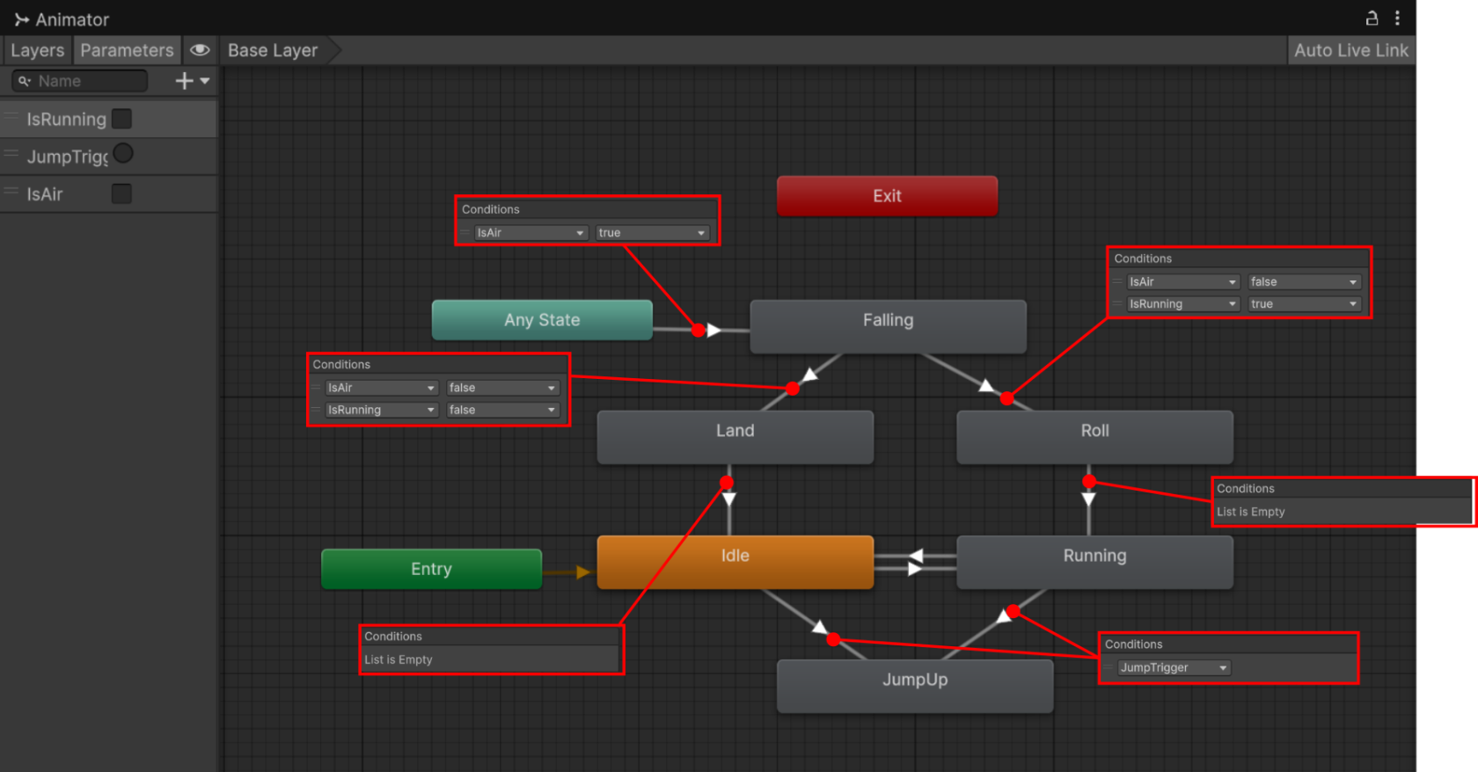
Task: Fire the JumpTrigger radio button
Action: click(123, 153)
